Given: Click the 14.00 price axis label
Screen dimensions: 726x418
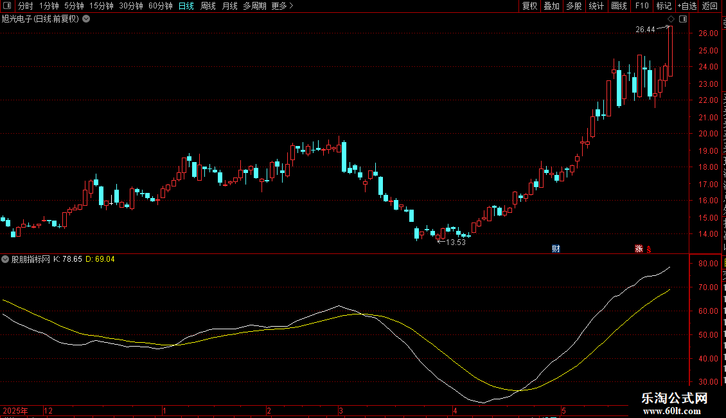Looking at the screenshot, I should coord(709,235).
